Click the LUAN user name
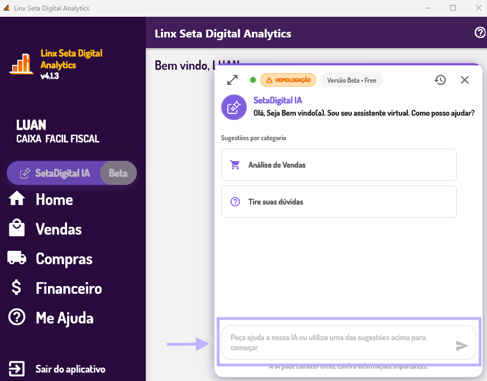The width and height of the screenshot is (487, 381). (31, 125)
